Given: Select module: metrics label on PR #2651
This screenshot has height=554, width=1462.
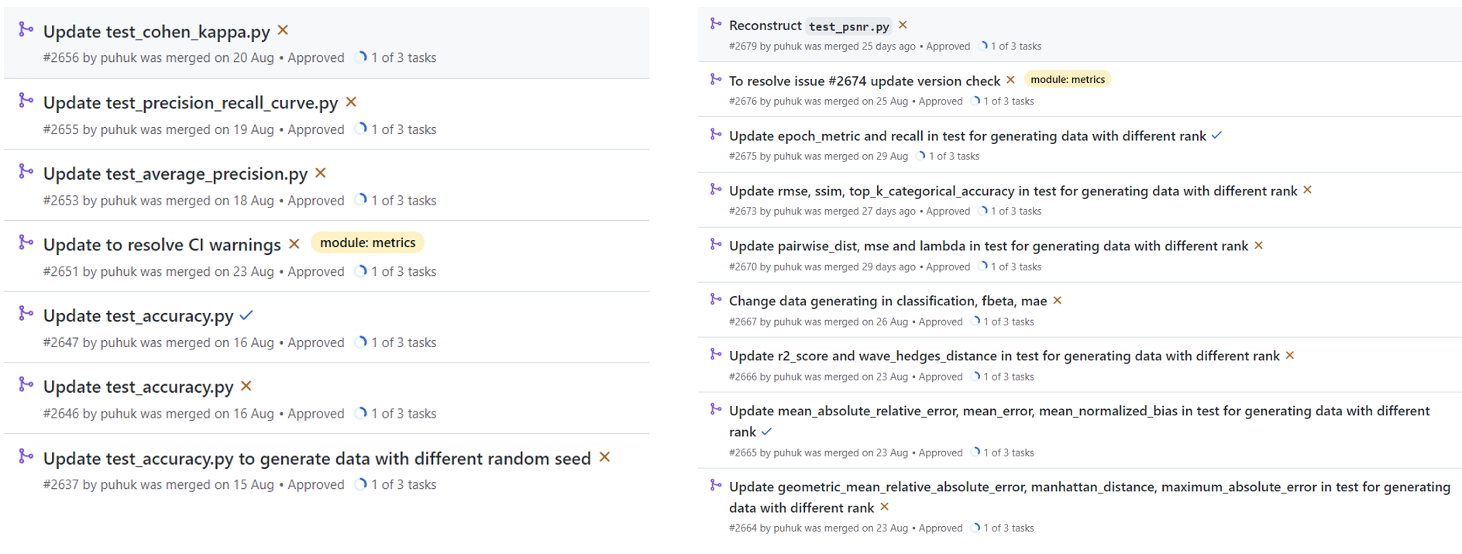Looking at the screenshot, I should [367, 243].
